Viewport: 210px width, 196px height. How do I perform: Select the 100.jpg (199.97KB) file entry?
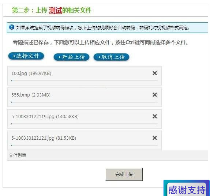point(85,76)
